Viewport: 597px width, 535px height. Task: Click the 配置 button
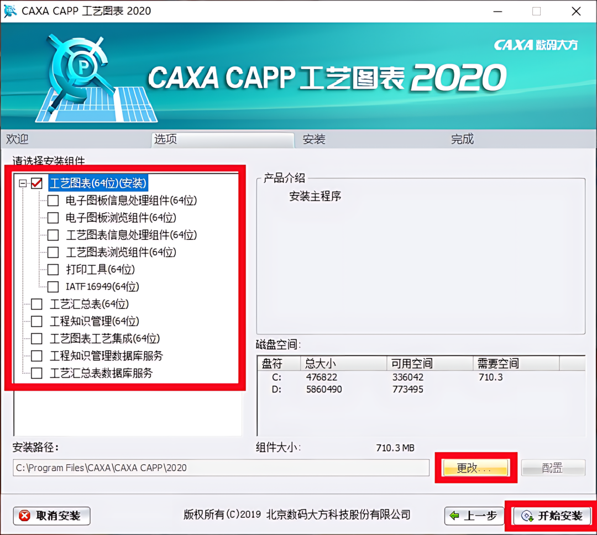[553, 468]
